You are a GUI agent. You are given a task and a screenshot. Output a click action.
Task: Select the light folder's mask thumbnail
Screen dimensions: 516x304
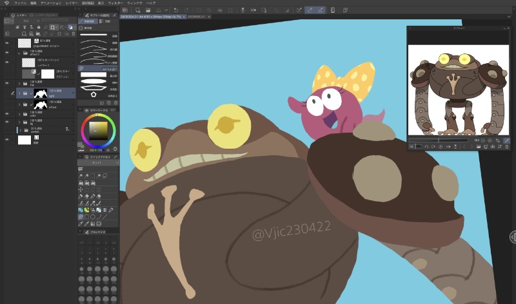(41, 93)
